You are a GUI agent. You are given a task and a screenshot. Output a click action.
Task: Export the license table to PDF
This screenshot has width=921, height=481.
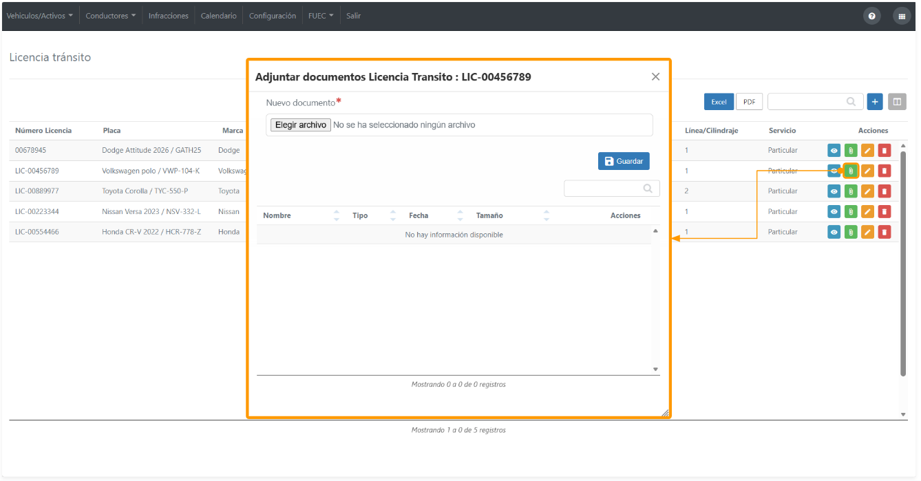[749, 102]
